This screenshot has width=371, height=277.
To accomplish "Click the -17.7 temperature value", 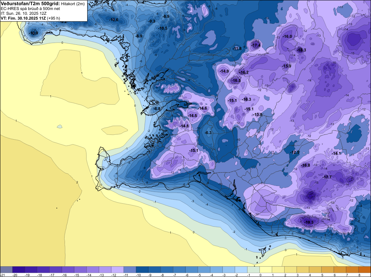I will [x=327, y=177].
